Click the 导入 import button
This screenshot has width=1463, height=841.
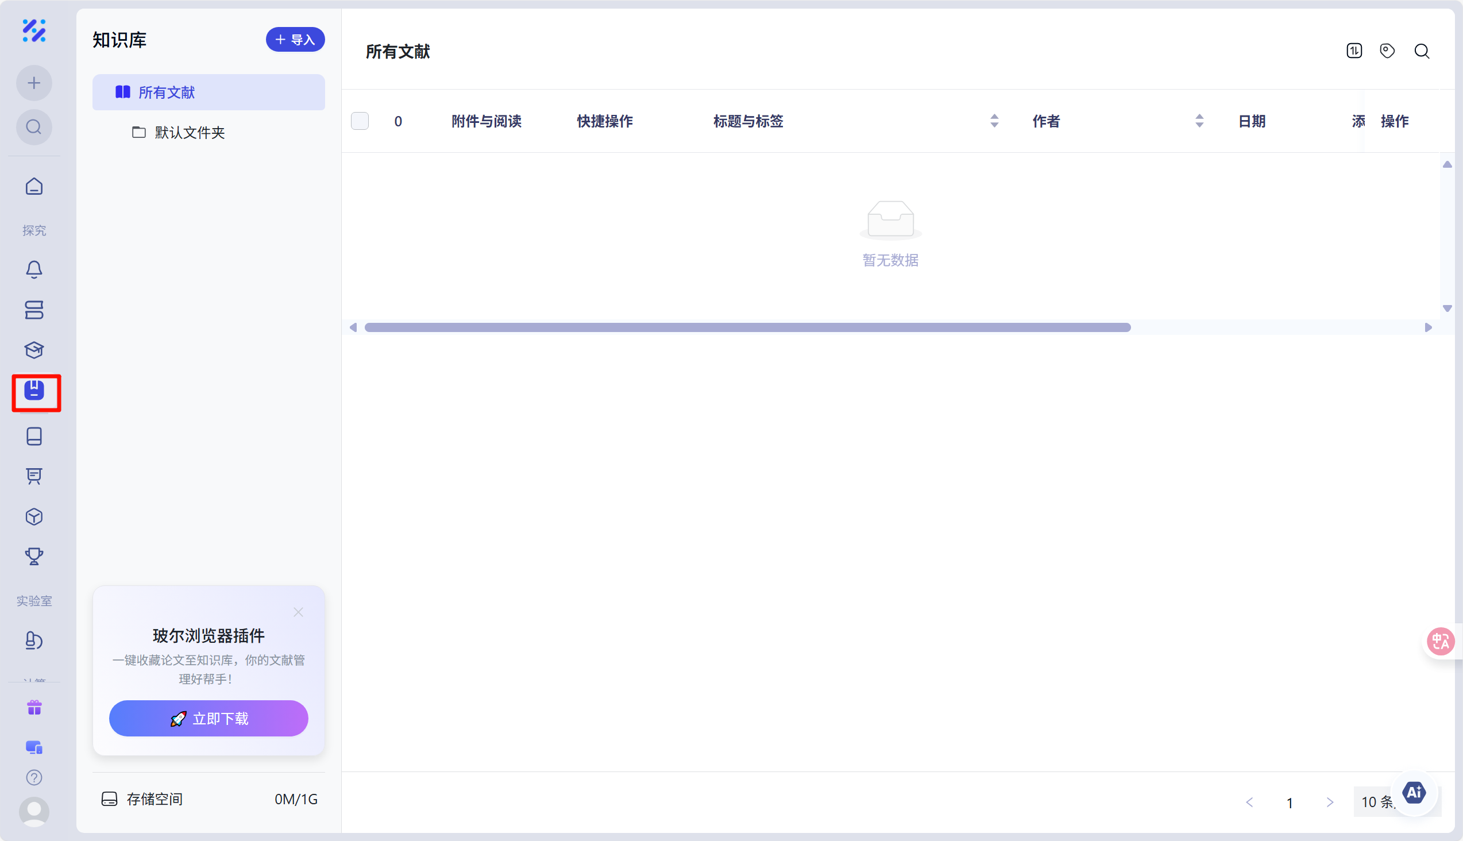click(295, 40)
